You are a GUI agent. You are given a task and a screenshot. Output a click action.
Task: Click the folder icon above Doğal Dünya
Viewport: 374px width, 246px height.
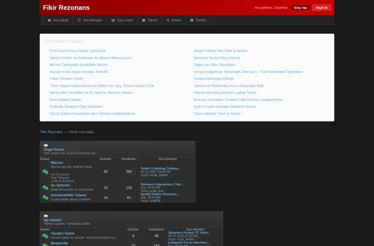click(x=46, y=145)
